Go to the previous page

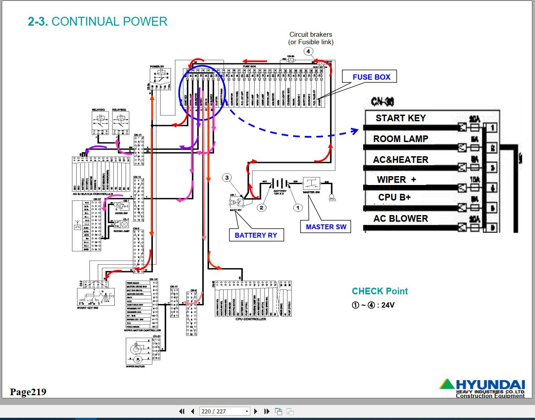192,411
